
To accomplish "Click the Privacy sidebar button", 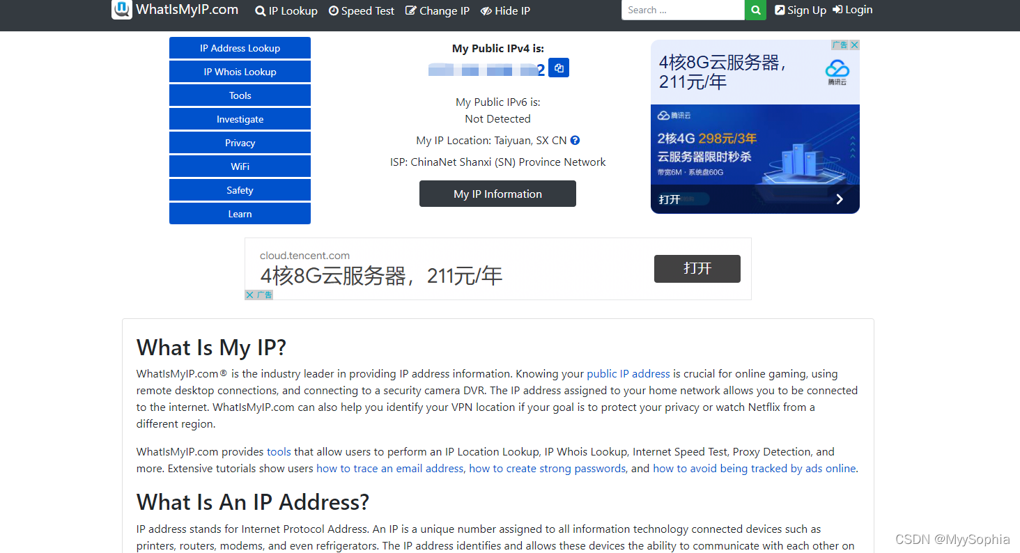I will click(x=240, y=143).
